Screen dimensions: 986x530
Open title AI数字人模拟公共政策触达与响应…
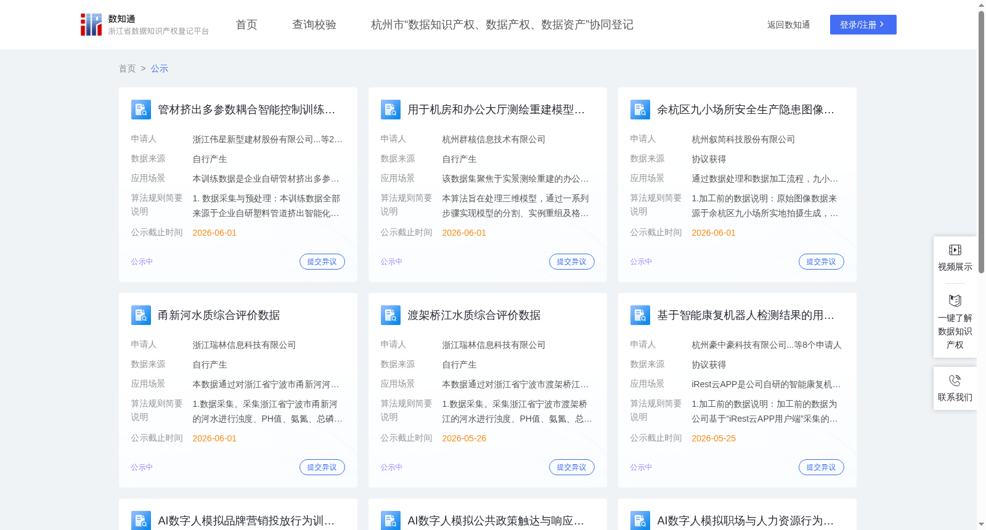pyautogui.click(x=496, y=521)
